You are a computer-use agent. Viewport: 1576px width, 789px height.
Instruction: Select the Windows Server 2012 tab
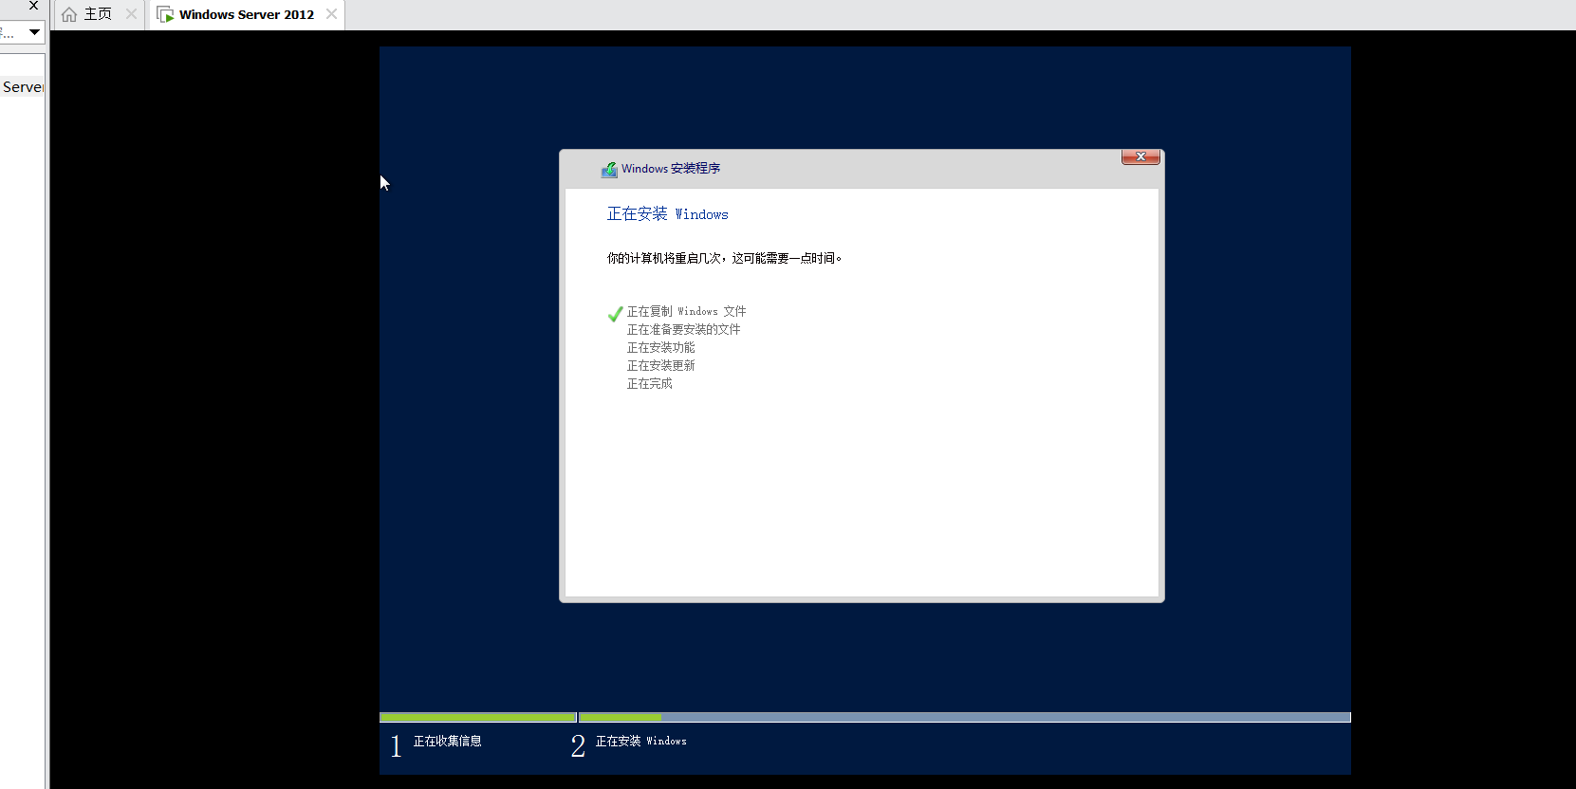click(x=246, y=14)
